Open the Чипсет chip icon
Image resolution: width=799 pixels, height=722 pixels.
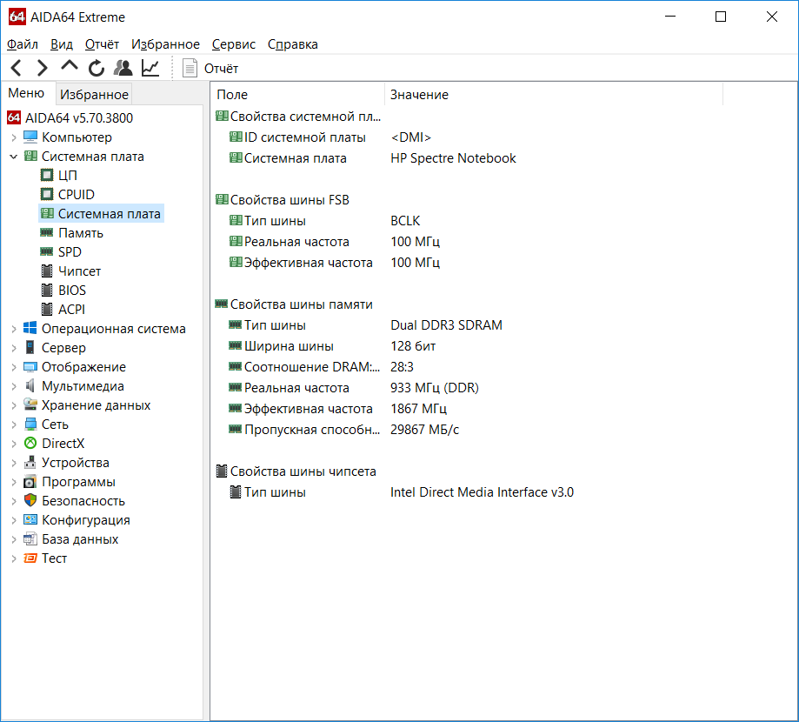[46, 271]
